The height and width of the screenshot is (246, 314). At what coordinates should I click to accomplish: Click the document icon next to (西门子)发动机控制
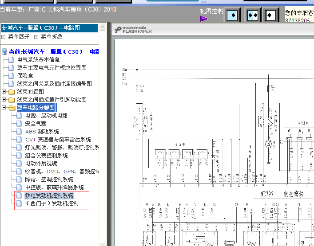point(19,203)
